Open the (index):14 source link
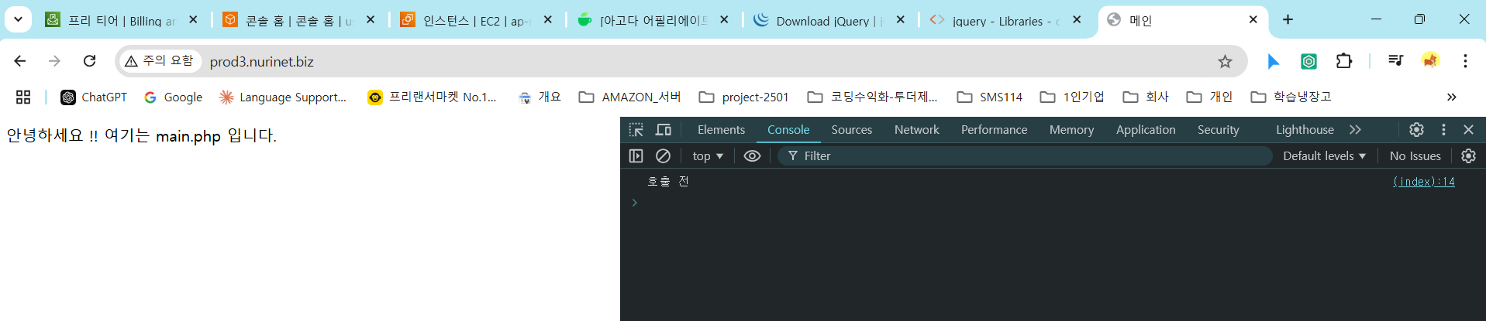The image size is (1486, 321). pos(1423,182)
